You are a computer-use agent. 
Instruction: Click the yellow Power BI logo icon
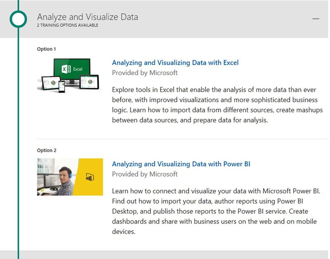90,177
